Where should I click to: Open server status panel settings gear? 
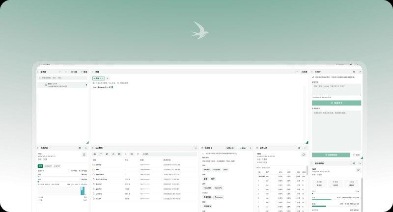coord(354,163)
